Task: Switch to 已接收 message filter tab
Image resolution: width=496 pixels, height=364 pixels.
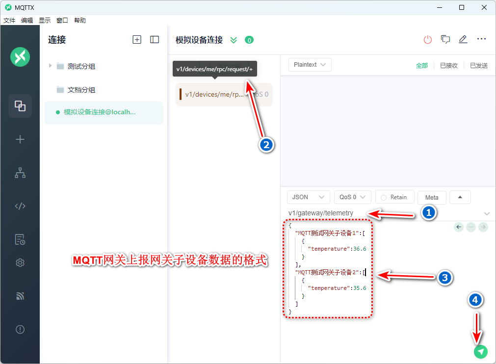Action: point(448,65)
